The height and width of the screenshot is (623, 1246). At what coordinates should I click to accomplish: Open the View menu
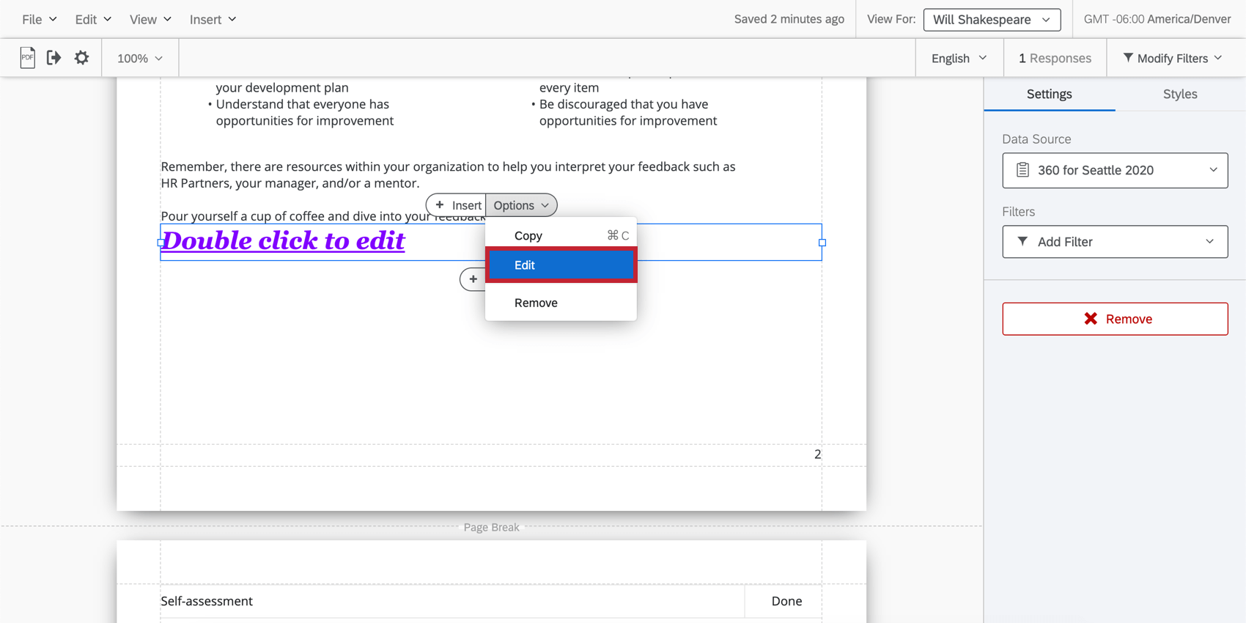click(150, 20)
